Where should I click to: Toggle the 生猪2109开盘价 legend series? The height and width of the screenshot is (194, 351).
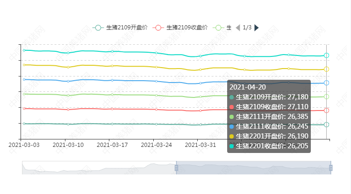121,28
